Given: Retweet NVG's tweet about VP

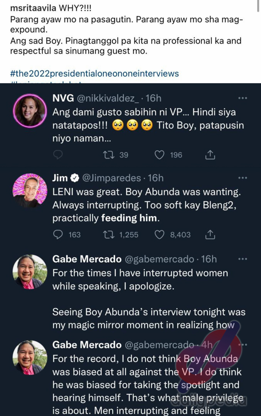Looking at the screenshot, I should point(109,155).
